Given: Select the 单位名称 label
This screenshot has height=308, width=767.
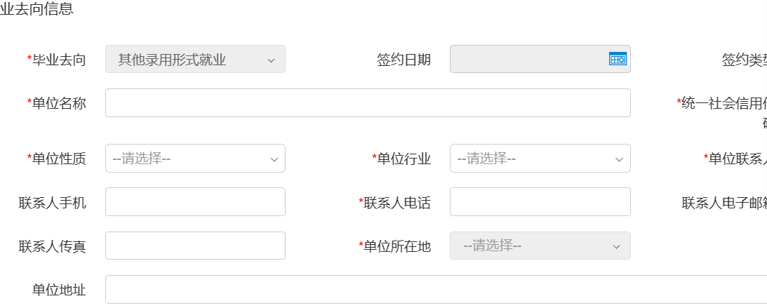Looking at the screenshot, I should (x=59, y=104).
